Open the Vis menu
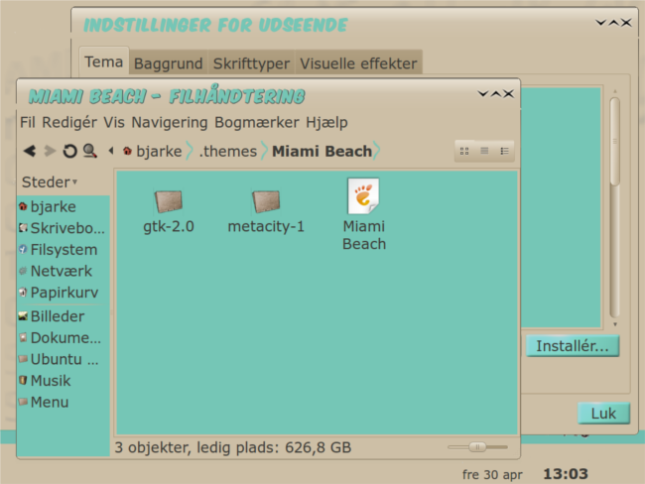 point(114,122)
